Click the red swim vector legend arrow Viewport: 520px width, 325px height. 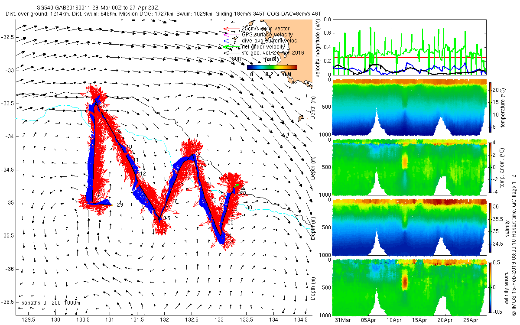tap(231, 29)
